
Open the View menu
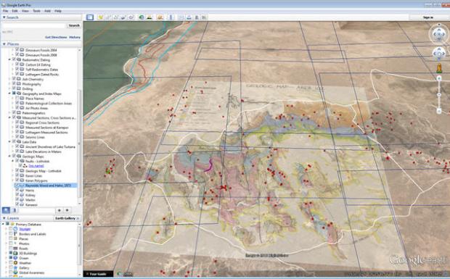25,11
